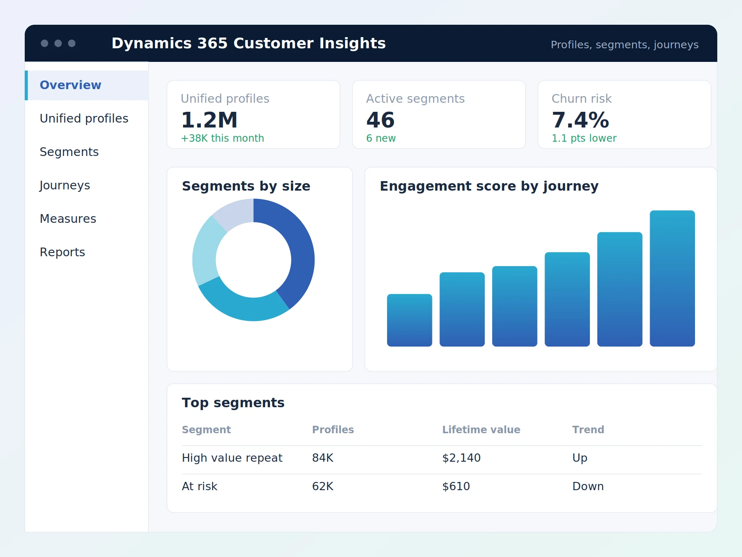Select the 'At risk' segment row
The image size is (742, 557).
coord(442,488)
